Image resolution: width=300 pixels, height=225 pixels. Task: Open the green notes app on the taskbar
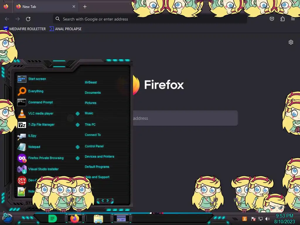(x=52, y=219)
